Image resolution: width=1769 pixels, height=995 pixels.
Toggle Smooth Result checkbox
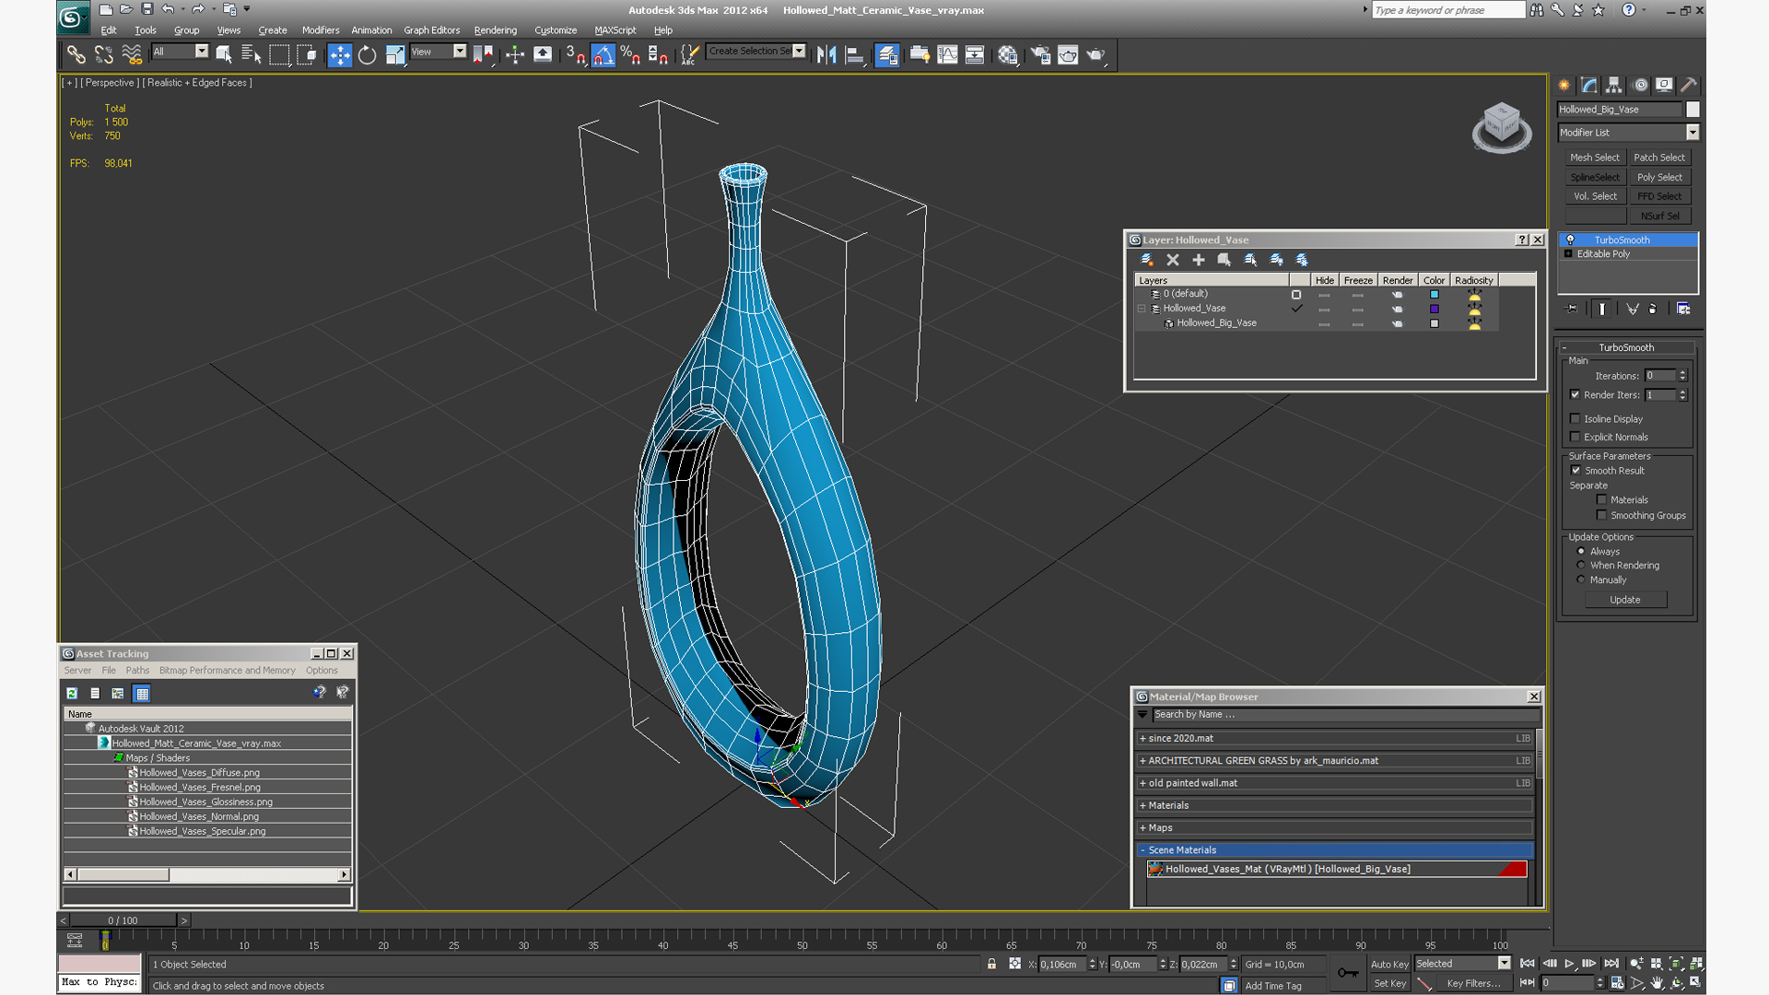pos(1576,470)
